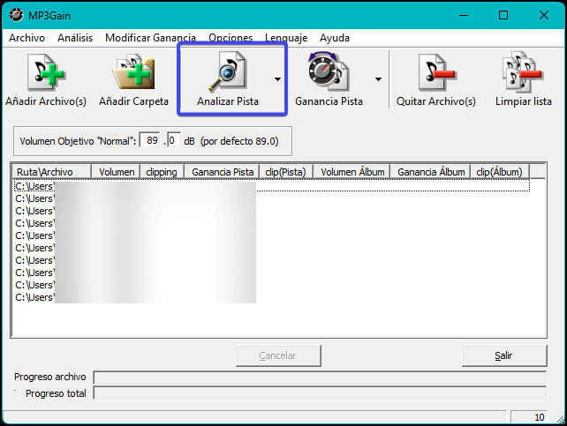The image size is (567, 426).
Task: Select the last C:\Users file row
Action: click(272, 297)
